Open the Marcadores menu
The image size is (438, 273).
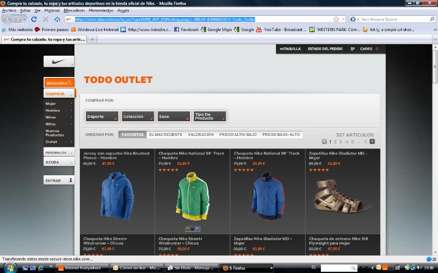(74, 10)
